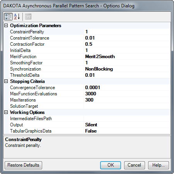
Task: Collapse the Stopping Criteria section
Action: point(6,81)
